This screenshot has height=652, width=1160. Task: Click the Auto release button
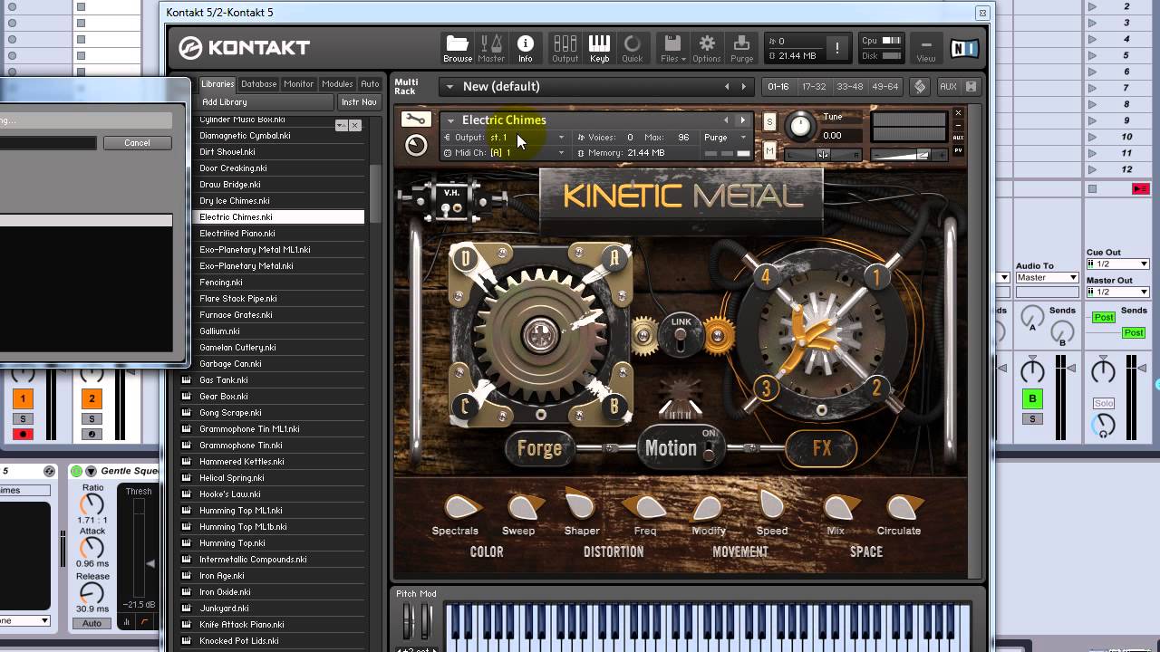click(x=92, y=624)
